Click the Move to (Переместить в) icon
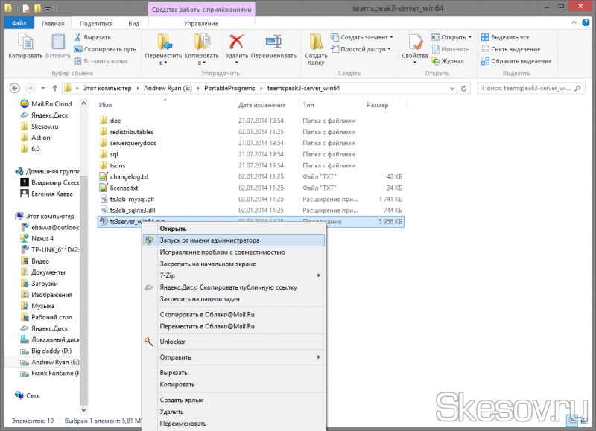Viewport: 596px width, 431px height. point(164,42)
